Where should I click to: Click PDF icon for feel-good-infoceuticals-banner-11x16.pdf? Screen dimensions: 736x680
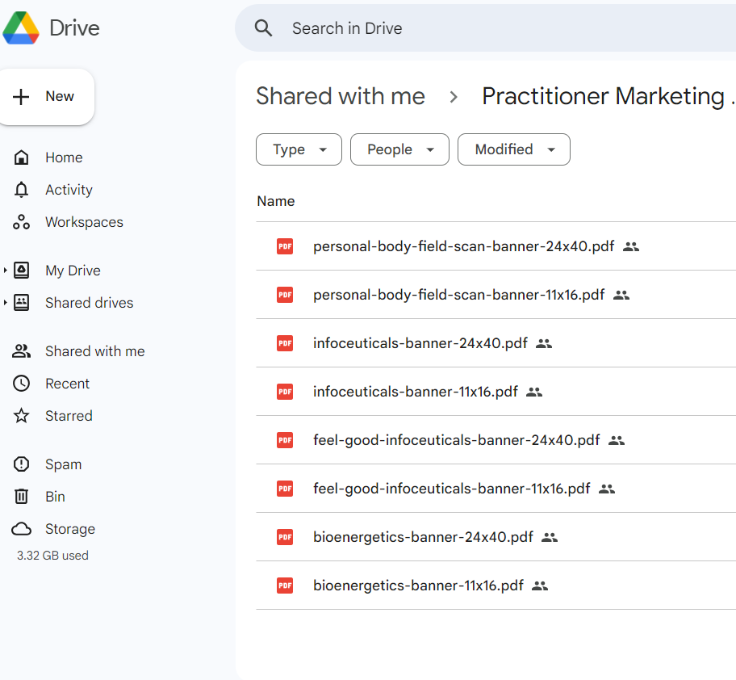pos(285,489)
